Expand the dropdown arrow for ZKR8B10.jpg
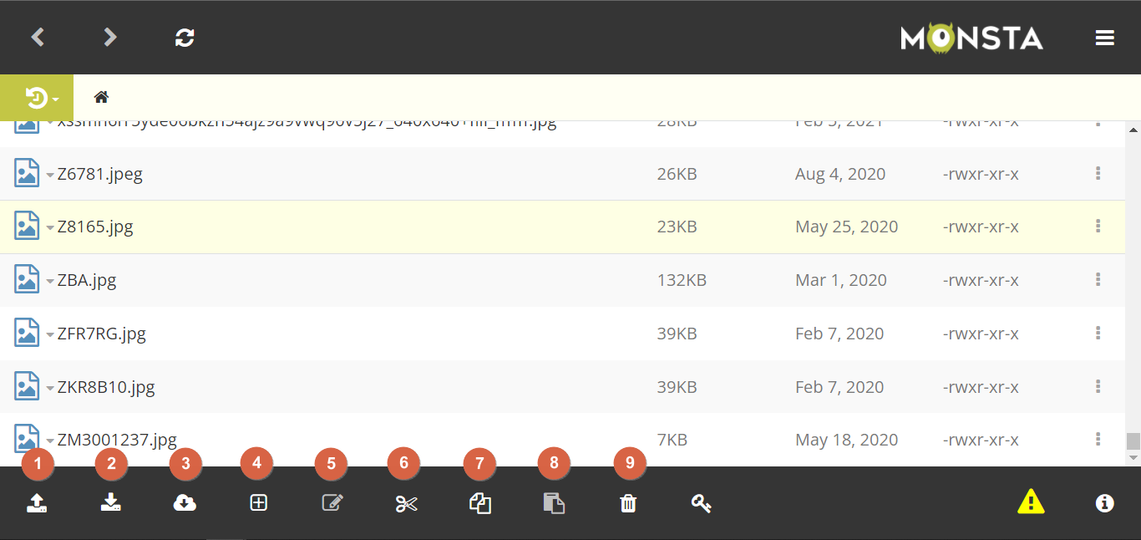This screenshot has width=1141, height=540. [50, 390]
